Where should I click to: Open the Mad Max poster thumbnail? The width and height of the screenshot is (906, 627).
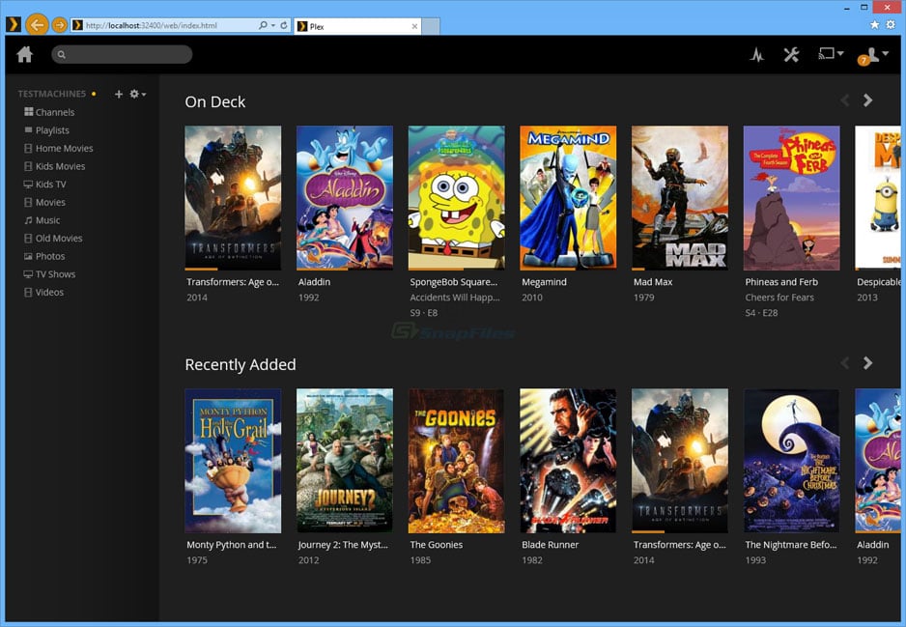click(679, 197)
